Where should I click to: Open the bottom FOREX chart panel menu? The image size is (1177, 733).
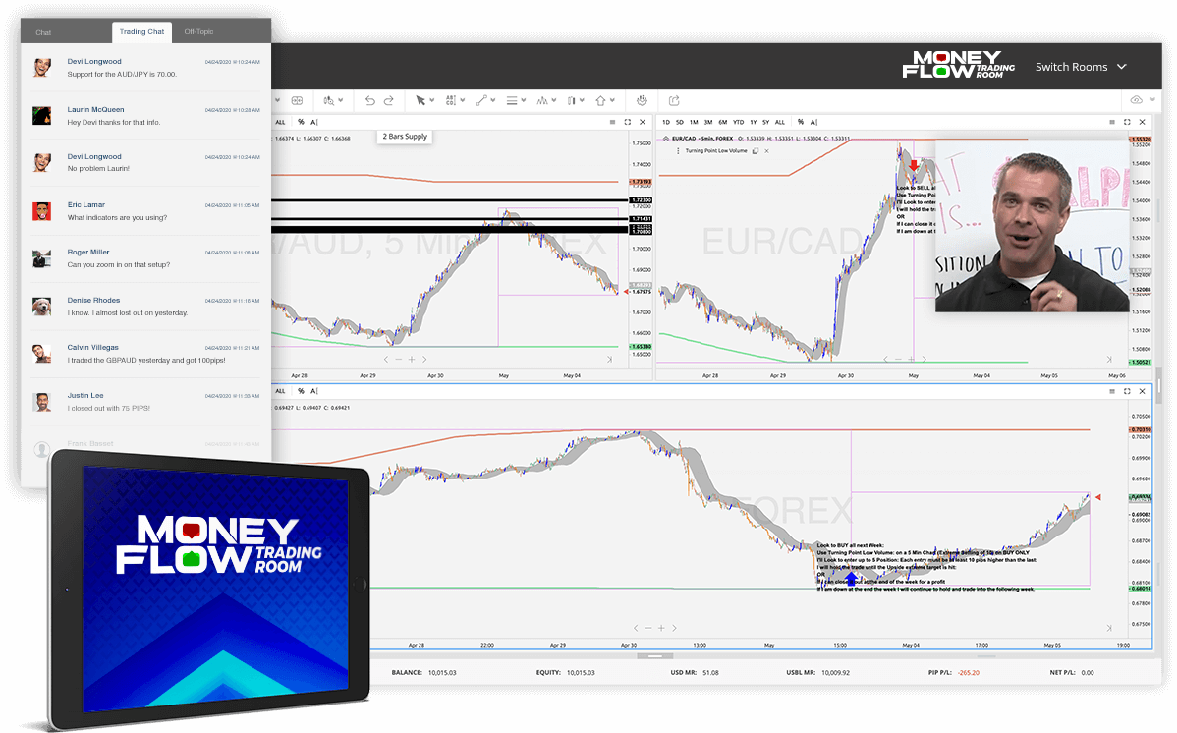coord(1112,391)
